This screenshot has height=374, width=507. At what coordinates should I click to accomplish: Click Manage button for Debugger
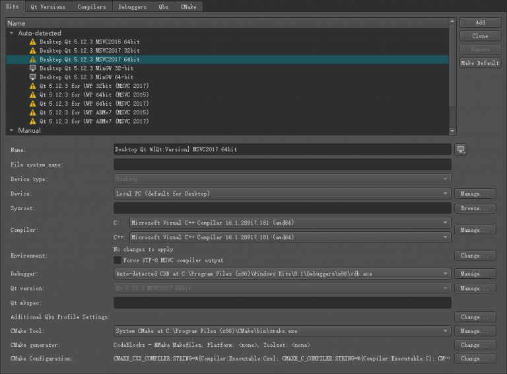click(x=475, y=274)
